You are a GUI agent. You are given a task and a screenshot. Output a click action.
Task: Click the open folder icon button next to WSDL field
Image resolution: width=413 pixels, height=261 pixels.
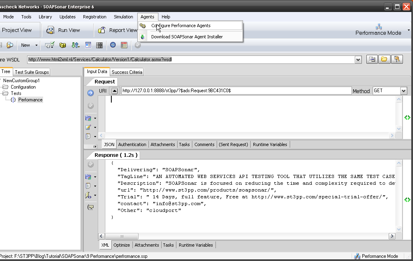(384, 59)
